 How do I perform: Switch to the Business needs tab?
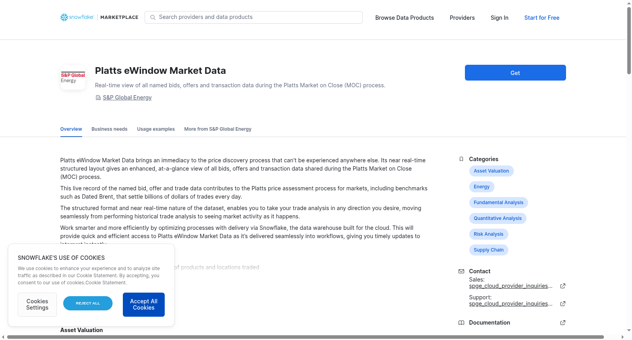(x=109, y=129)
